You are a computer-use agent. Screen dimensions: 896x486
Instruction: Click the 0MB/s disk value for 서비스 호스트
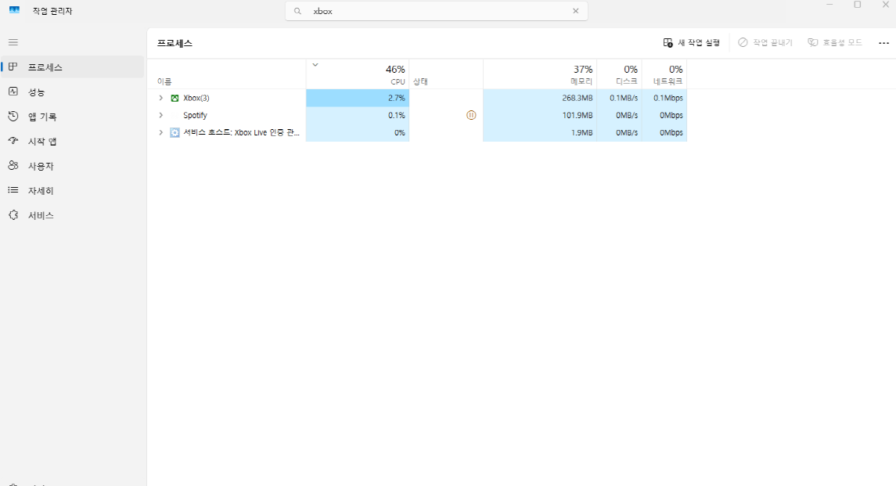(626, 132)
